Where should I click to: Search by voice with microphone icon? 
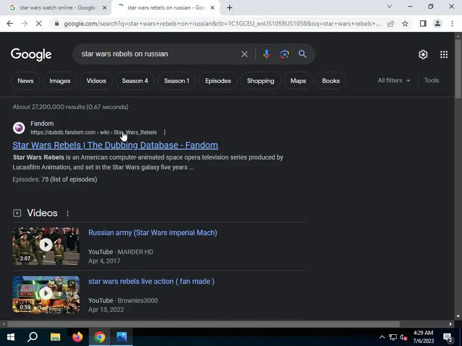click(266, 54)
